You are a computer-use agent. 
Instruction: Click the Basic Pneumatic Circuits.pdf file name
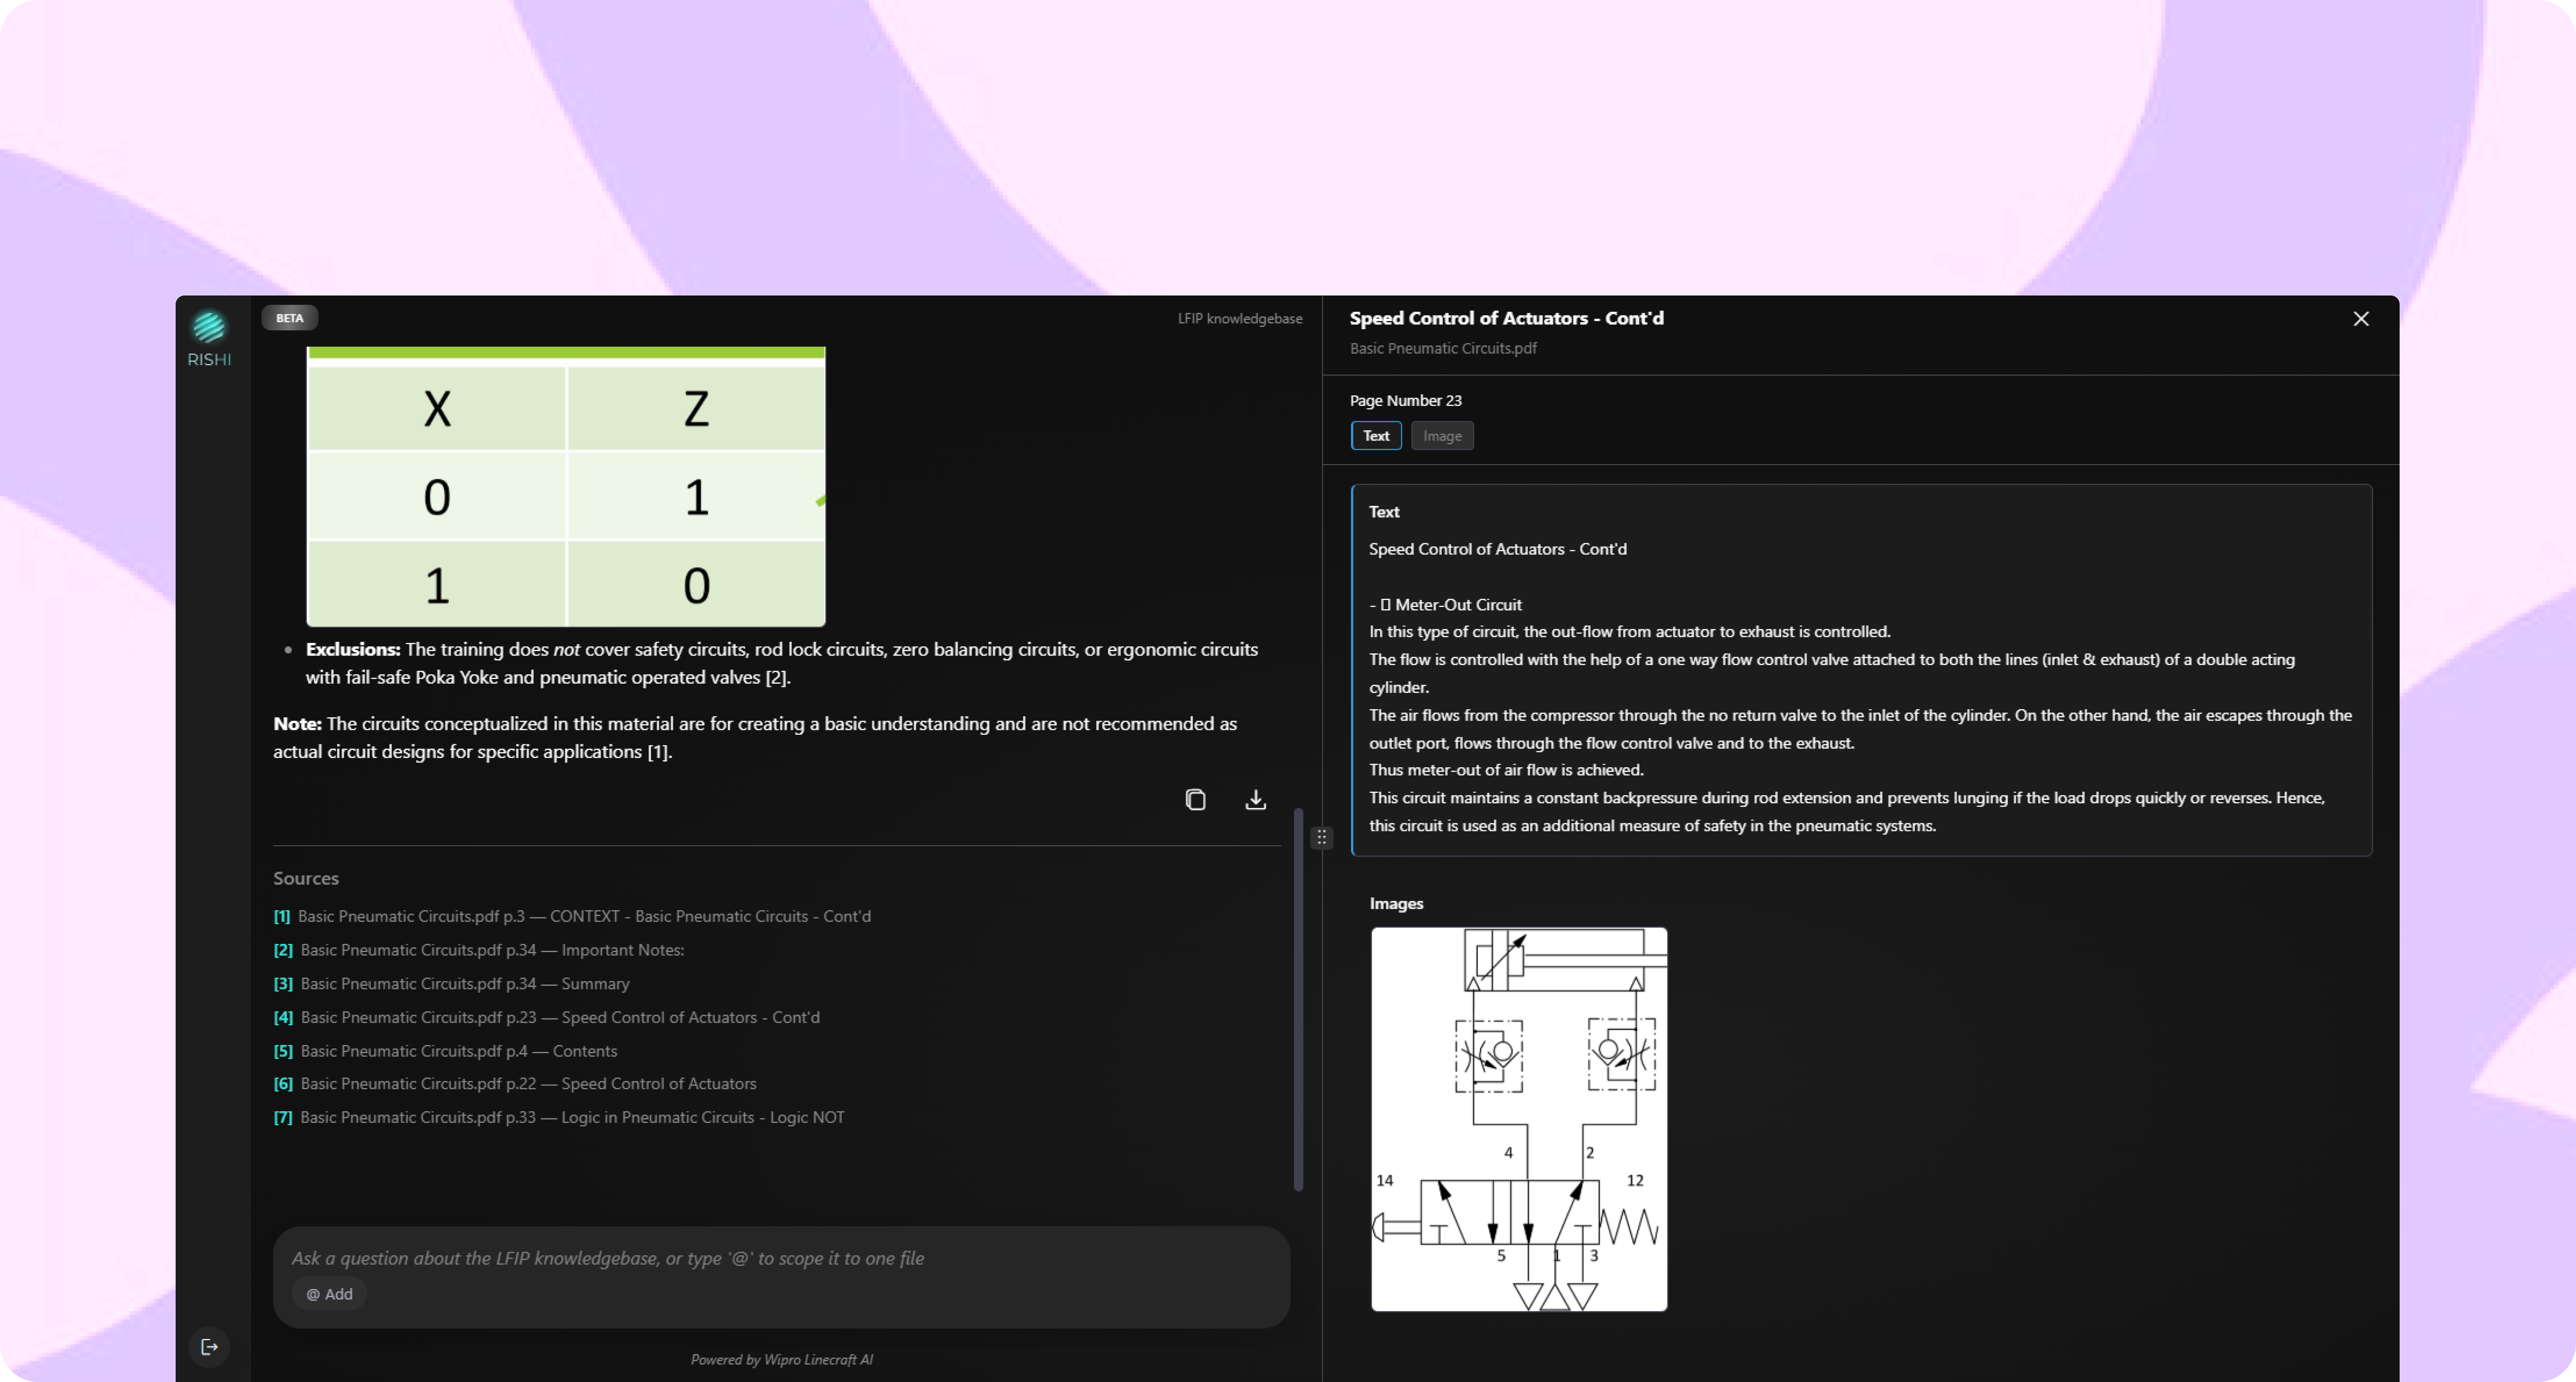[x=1443, y=349]
